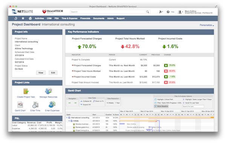Open the Personalize dropdown
Image resolution: width=226 pixels, height=143 pixels.
(x=207, y=25)
